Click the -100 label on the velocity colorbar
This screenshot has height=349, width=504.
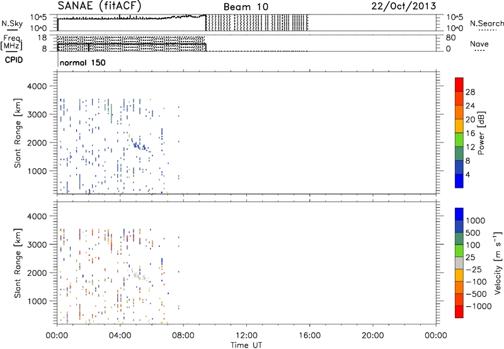tap(476, 282)
